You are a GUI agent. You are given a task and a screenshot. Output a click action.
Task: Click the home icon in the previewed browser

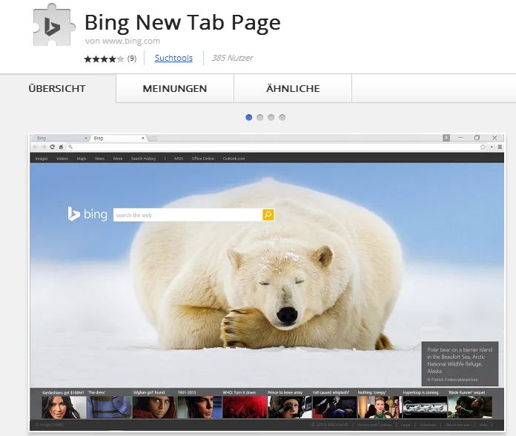click(x=61, y=147)
